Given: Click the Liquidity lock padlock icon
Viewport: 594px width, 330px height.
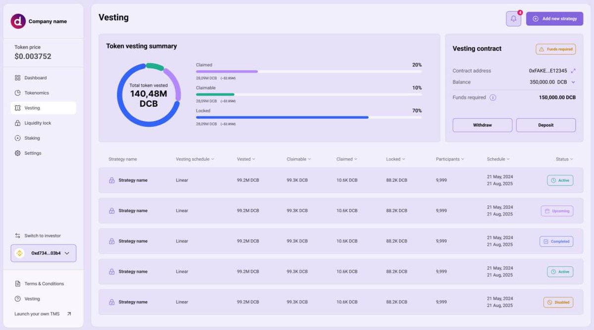Looking at the screenshot, I should (17, 123).
